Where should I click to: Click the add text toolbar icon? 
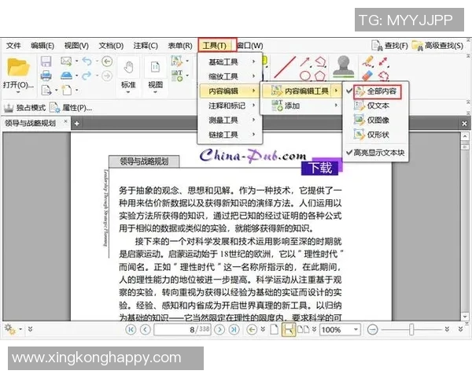[x=177, y=76]
